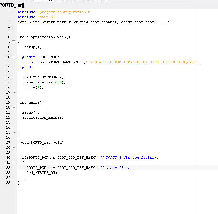Image resolution: width=218 pixels, height=214 pixels.
Task: Click line number 23 in gutter
Action: 8,122
